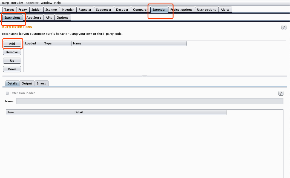290x178 pixels.
Task: Switch to the Proxy tab
Action: click(22, 10)
